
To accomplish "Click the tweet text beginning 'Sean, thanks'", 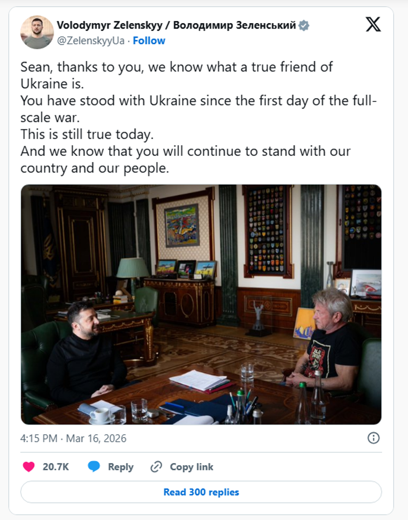I will tap(176, 67).
